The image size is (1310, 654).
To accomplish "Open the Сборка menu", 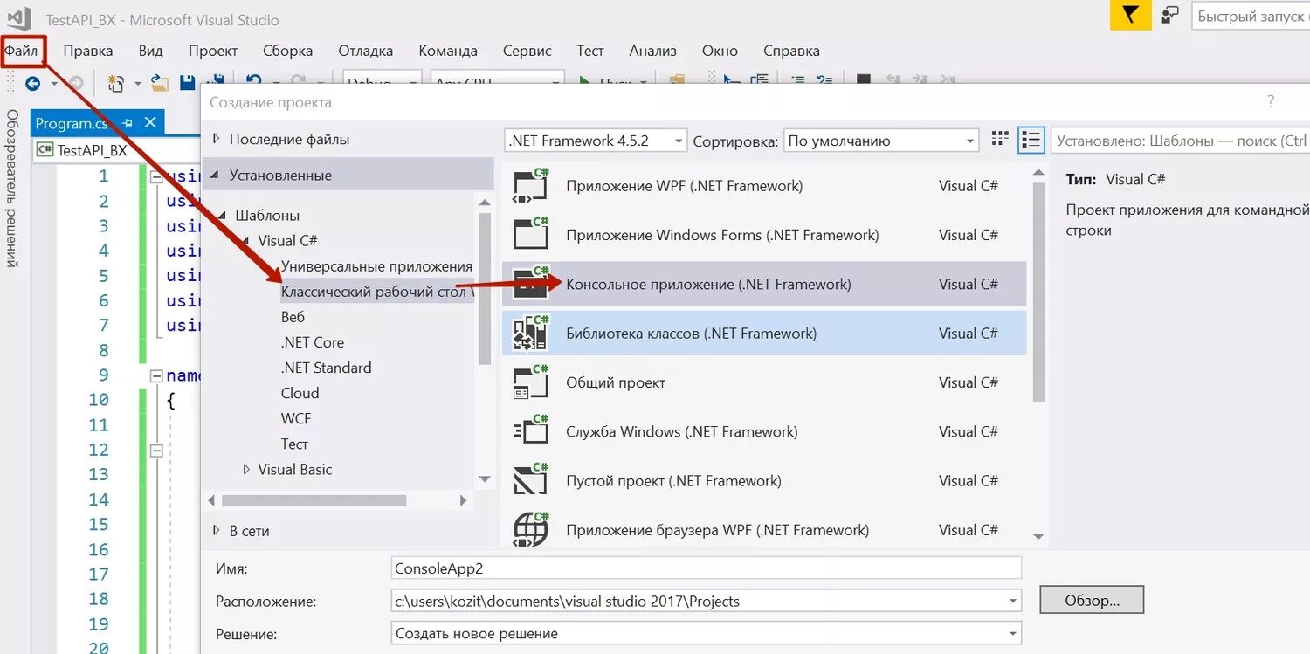I will (x=287, y=51).
